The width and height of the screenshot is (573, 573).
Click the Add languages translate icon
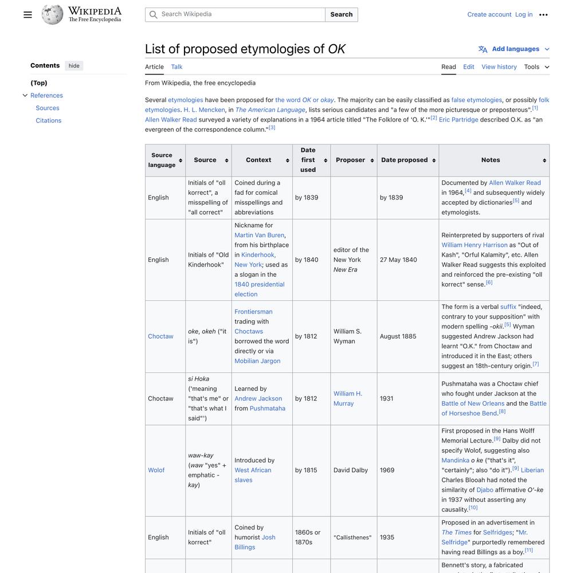point(482,49)
